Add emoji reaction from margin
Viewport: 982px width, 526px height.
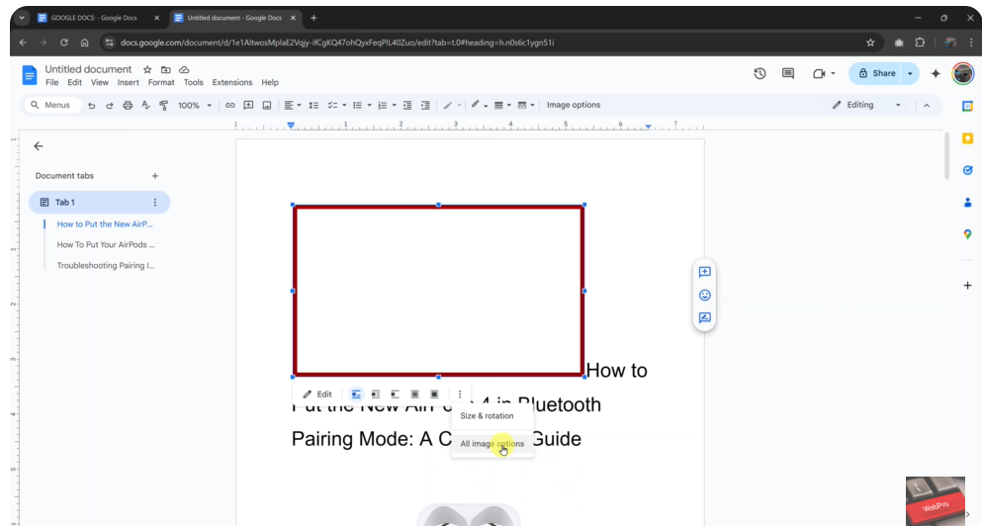click(x=704, y=295)
